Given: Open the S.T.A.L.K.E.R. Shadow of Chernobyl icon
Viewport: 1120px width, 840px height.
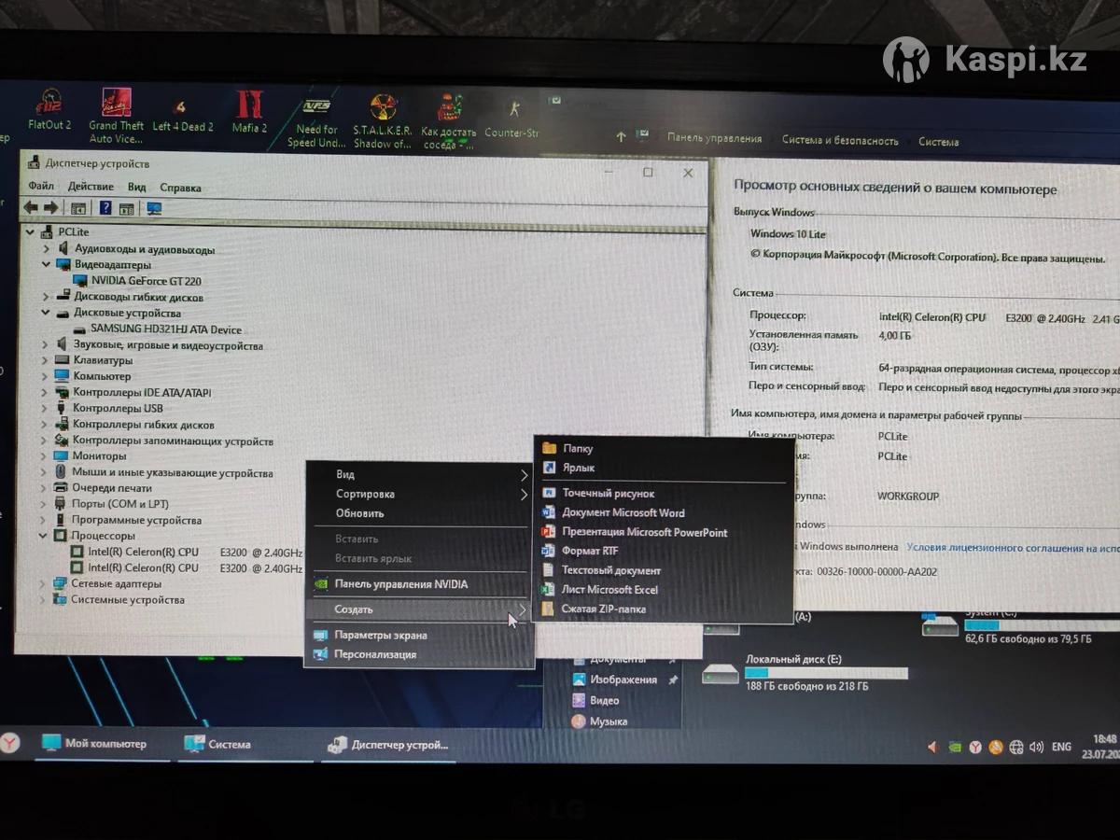Looking at the screenshot, I should tap(383, 120).
